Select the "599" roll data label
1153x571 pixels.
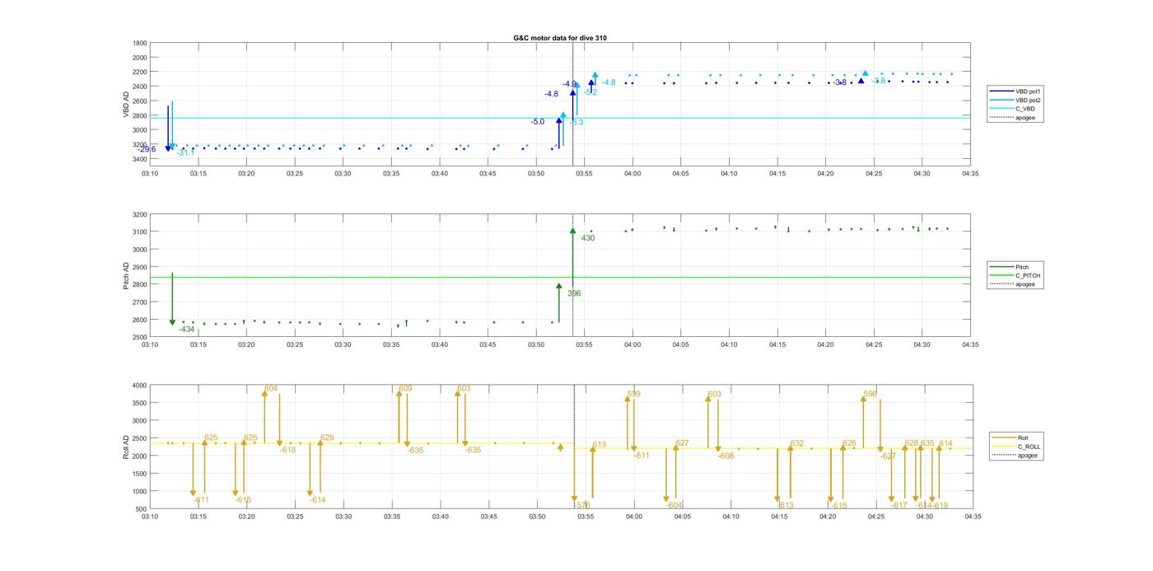633,394
